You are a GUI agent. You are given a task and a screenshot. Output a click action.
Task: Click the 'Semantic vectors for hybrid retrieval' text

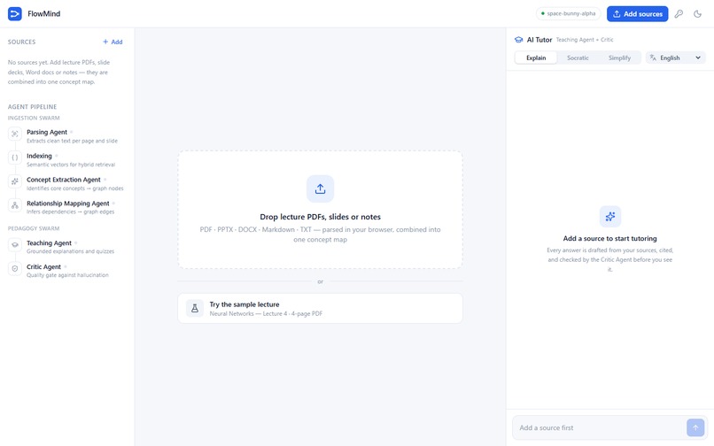[x=71, y=165]
